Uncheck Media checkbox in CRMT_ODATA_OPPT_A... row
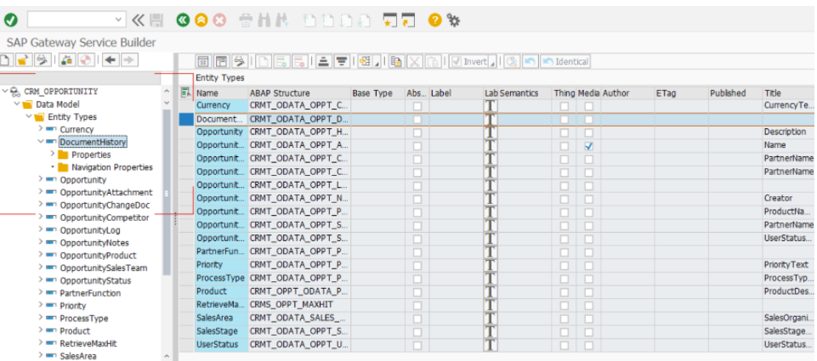 click(589, 146)
